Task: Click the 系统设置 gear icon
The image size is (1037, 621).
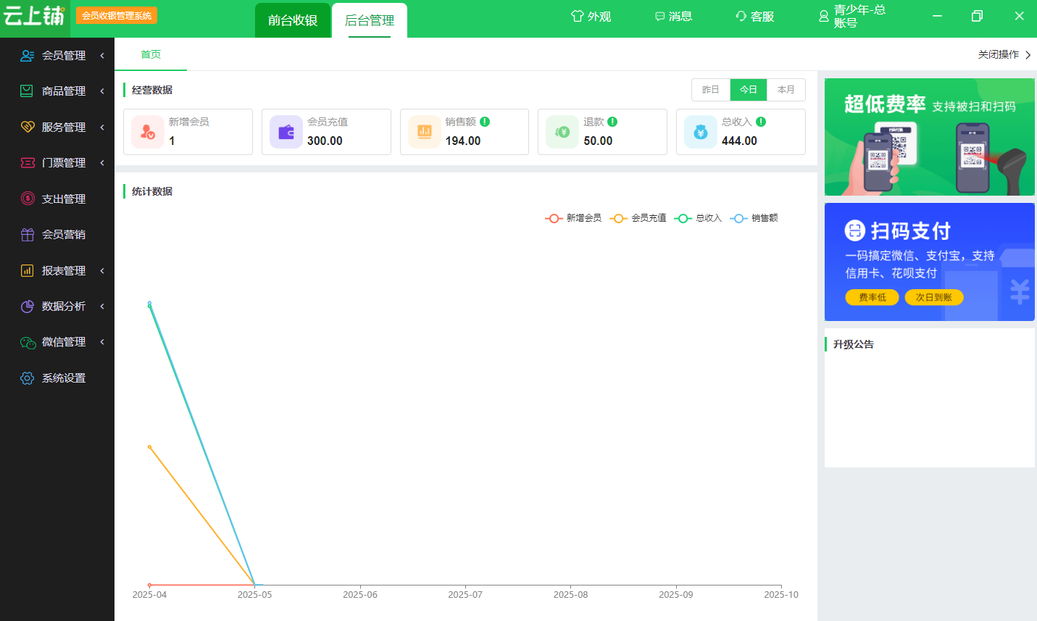Action: (28, 378)
